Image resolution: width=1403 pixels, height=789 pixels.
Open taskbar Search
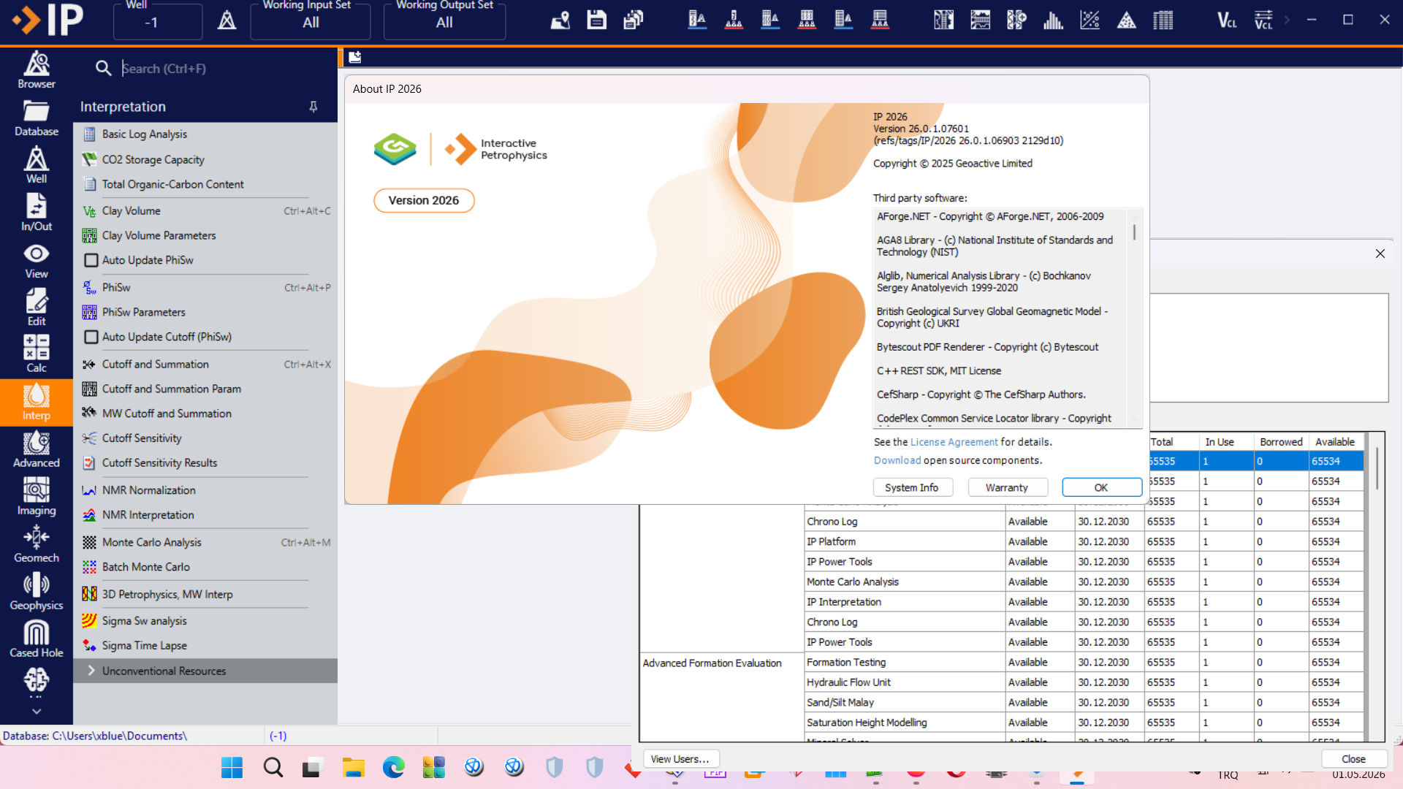coord(273,767)
